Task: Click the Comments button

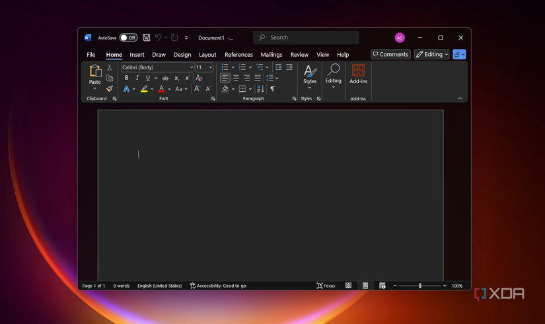Action: (390, 55)
